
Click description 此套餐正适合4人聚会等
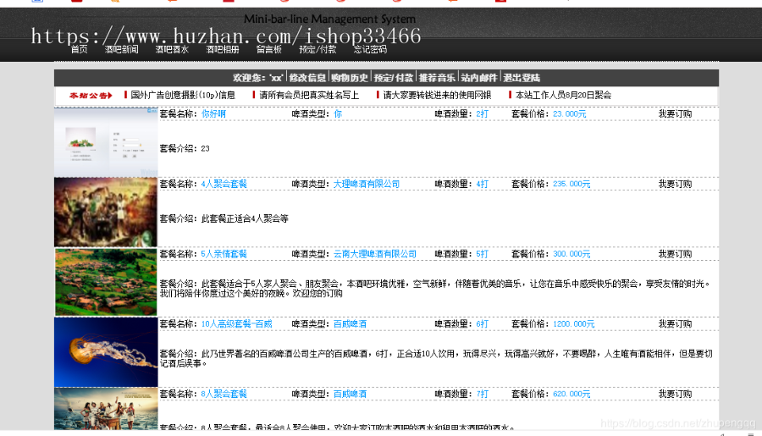coord(245,218)
